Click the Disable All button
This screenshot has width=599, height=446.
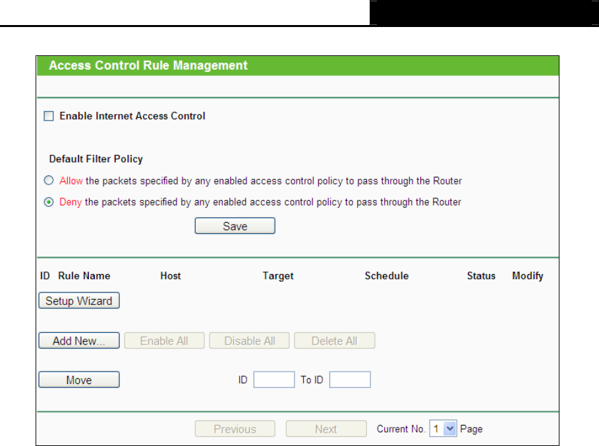tap(249, 340)
